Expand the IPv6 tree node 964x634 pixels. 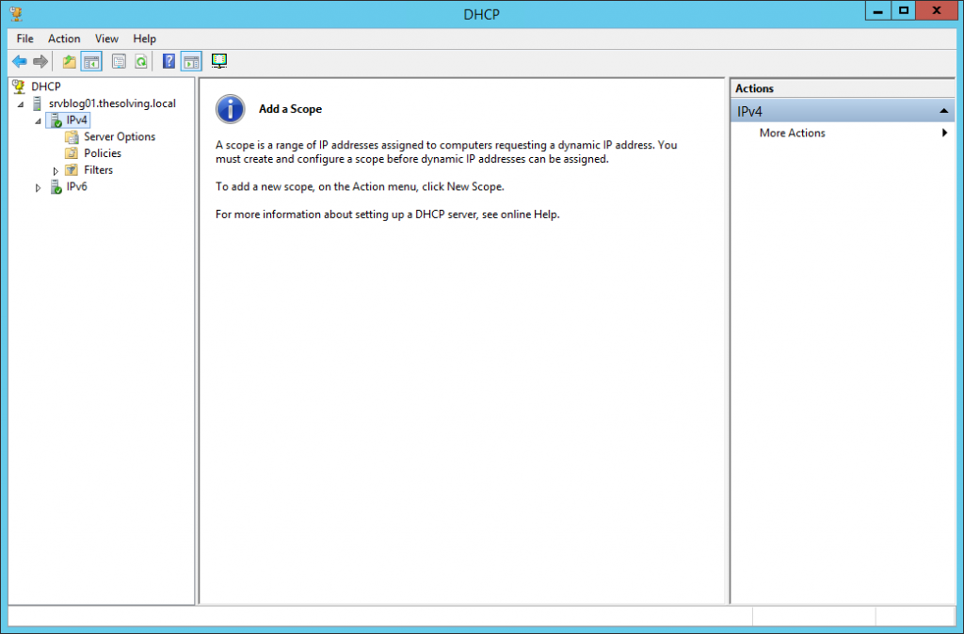tap(39, 186)
